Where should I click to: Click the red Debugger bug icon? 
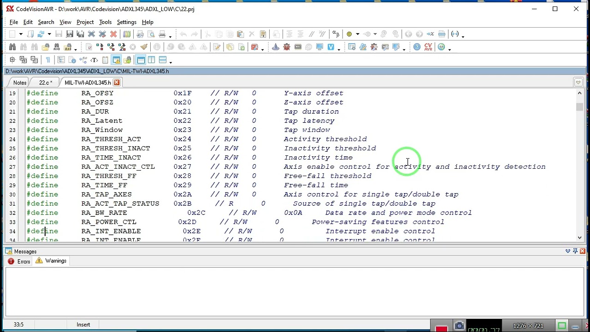tap(287, 47)
